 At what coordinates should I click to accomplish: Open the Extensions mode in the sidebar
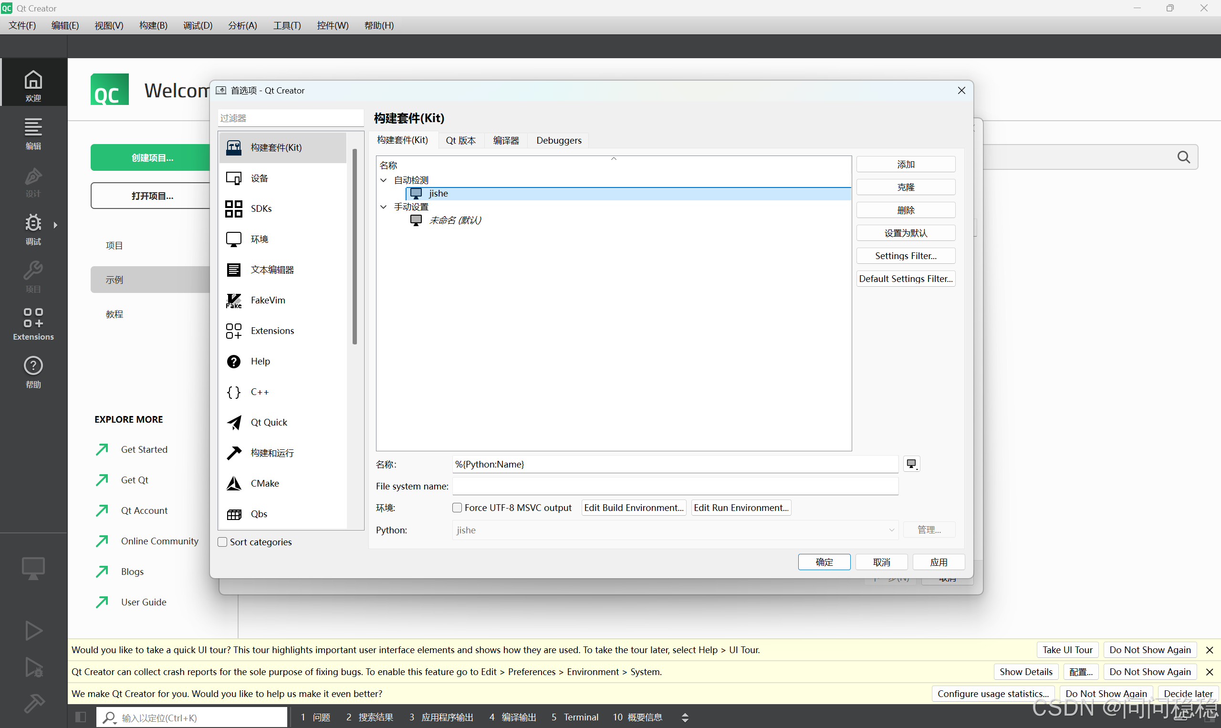[33, 324]
